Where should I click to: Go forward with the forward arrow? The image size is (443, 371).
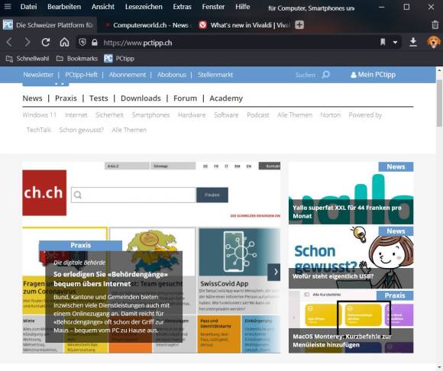[x=27, y=42]
